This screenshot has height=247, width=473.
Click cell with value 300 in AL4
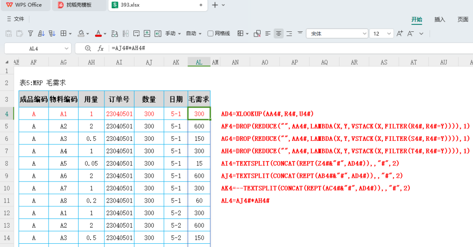199,114
